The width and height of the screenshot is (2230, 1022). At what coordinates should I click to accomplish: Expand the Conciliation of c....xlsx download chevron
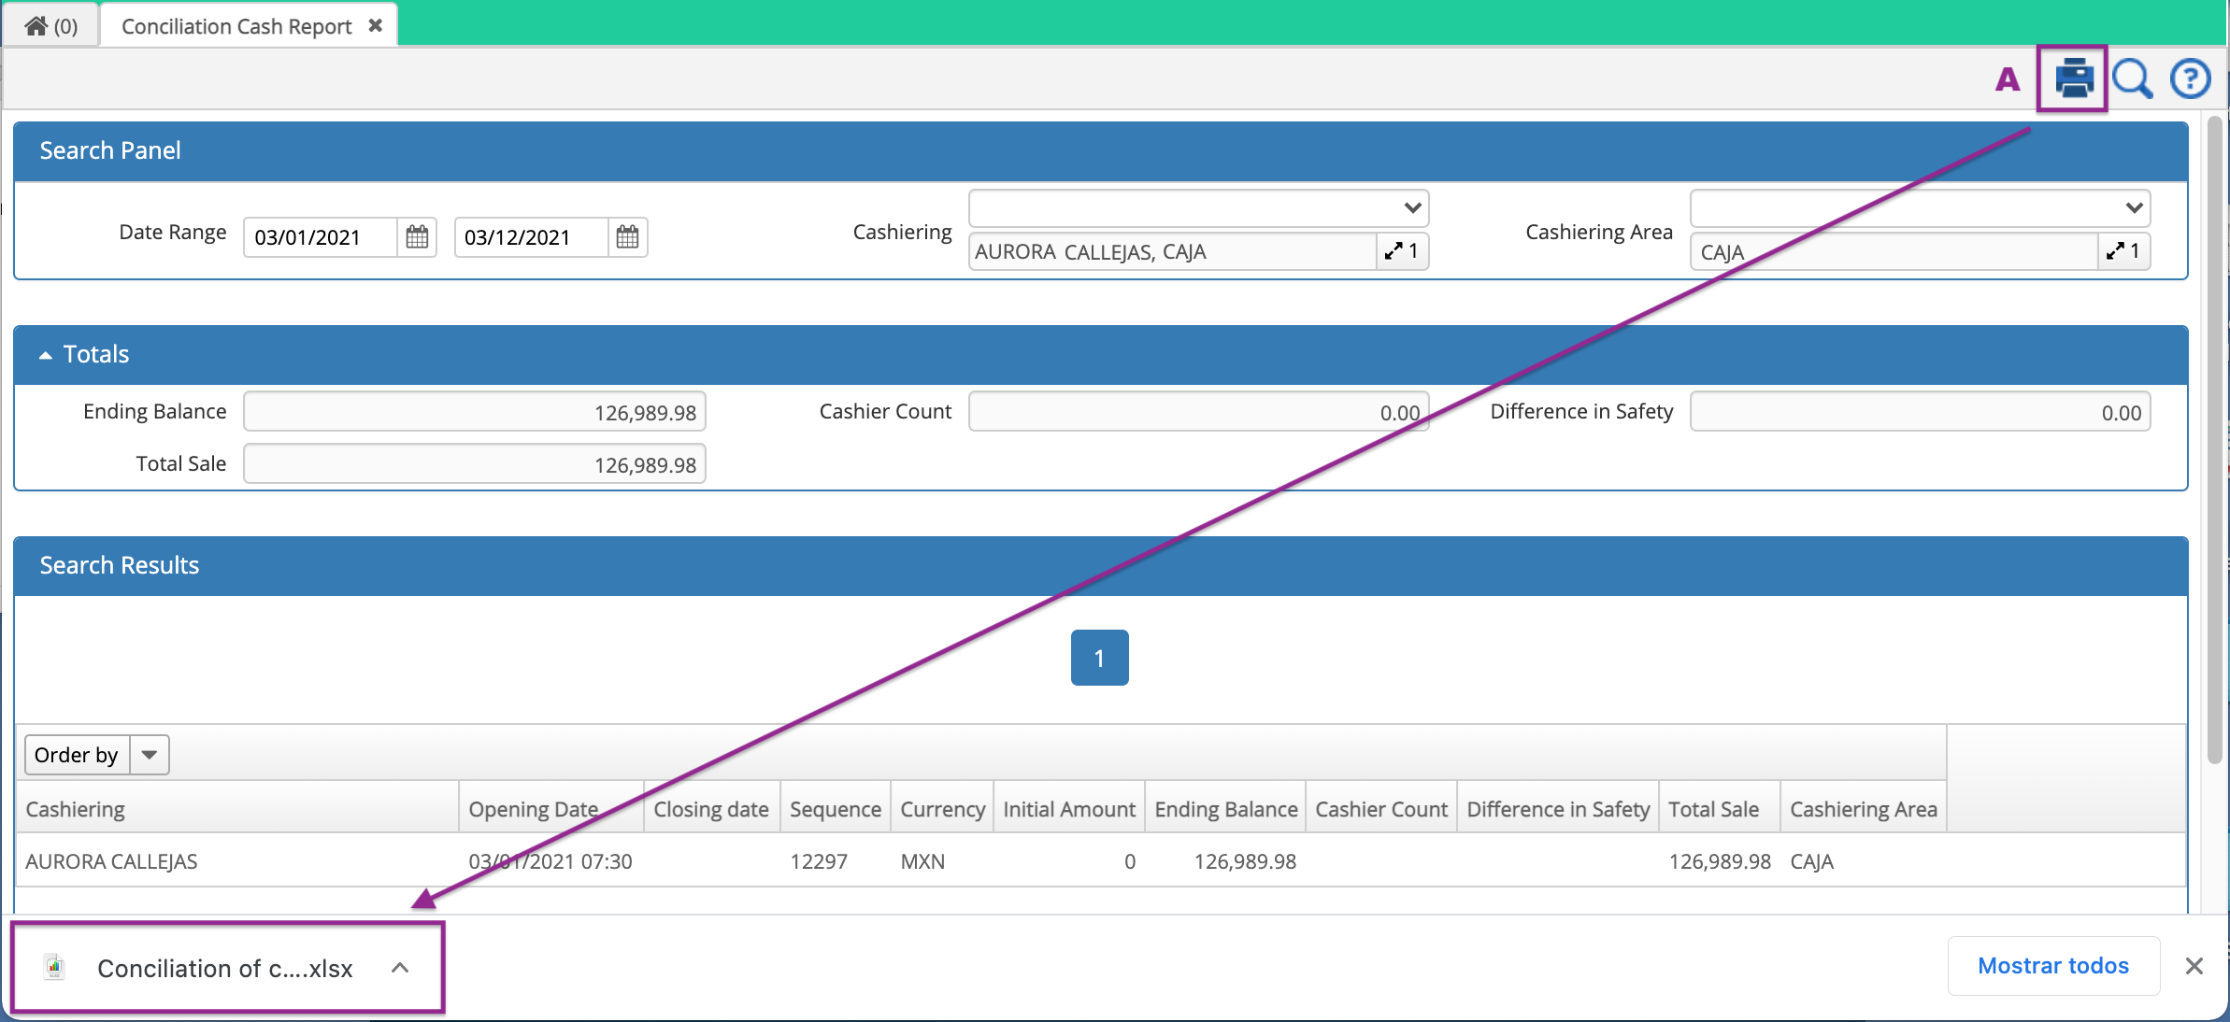pyautogui.click(x=401, y=968)
